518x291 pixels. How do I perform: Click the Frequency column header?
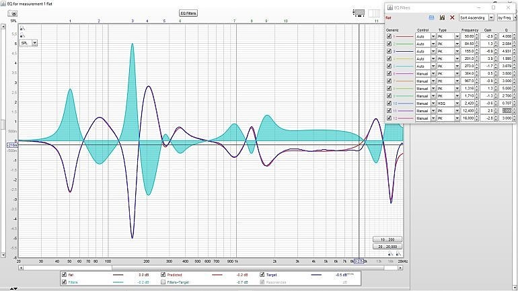coord(470,30)
